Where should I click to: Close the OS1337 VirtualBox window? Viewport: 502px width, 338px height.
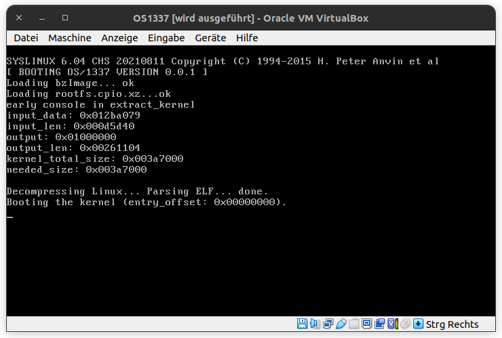point(19,18)
